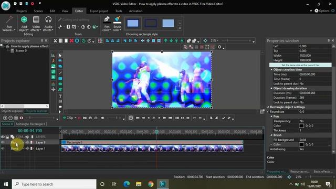Click the green move-up order arrow
Image resolution: width=336 pixels, height=189 pixels.
pyautogui.click(x=166, y=41)
